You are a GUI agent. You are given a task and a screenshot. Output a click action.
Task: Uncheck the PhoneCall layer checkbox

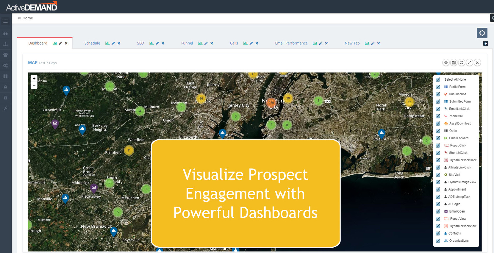[438, 116]
